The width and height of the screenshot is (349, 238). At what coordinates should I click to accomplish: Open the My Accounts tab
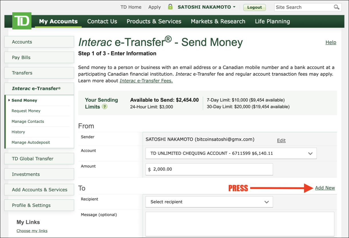[58, 21]
